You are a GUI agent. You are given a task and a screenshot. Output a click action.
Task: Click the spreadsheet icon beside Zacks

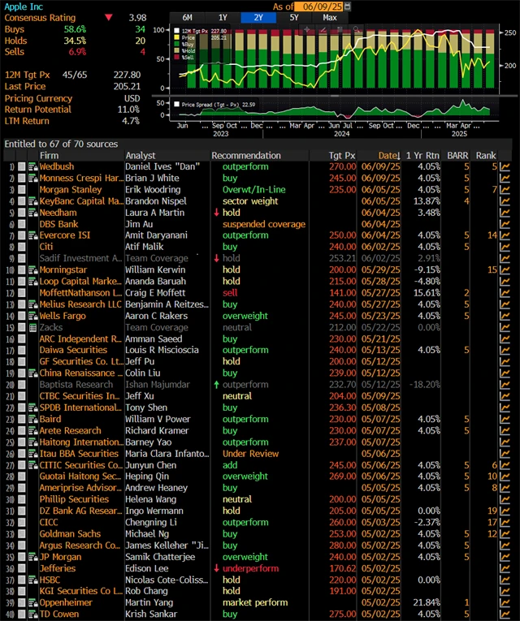[x=33, y=327]
